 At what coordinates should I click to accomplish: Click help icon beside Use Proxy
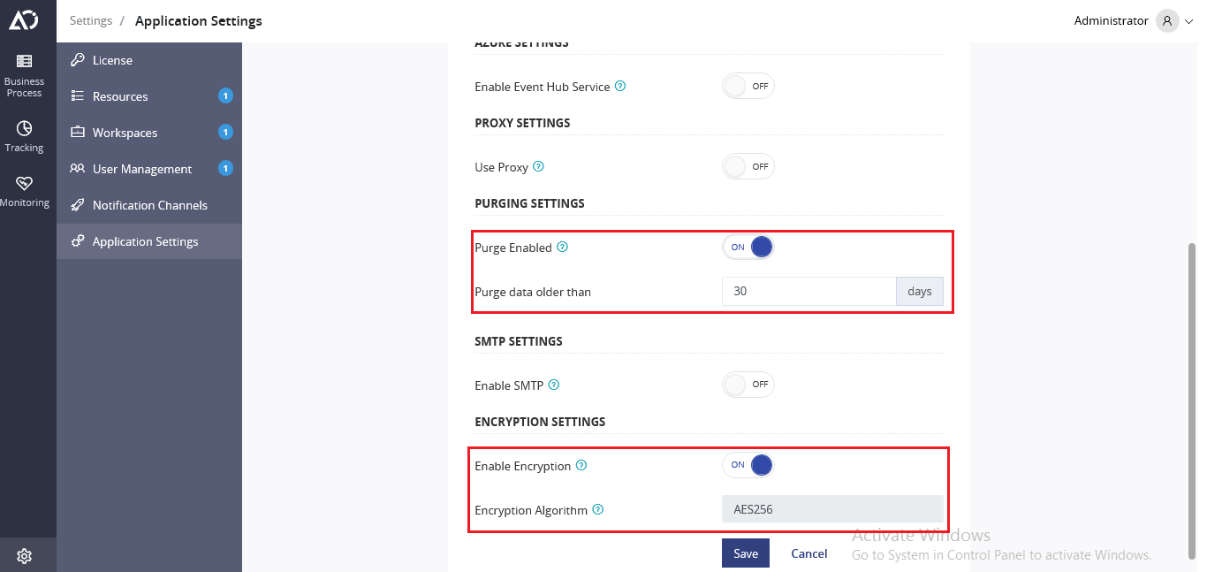click(x=539, y=166)
